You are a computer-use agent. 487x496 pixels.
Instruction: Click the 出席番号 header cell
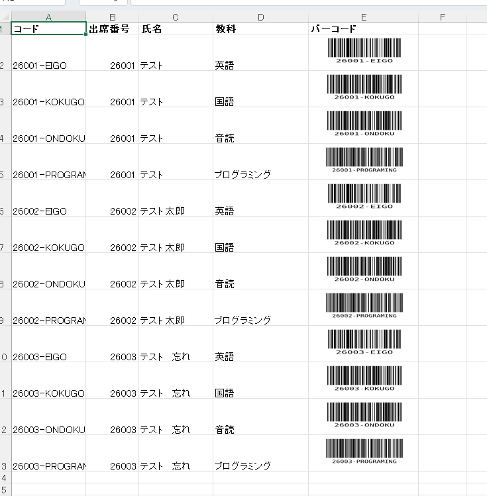[113, 28]
